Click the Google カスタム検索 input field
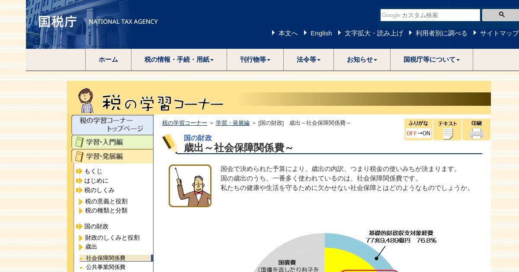 point(430,15)
